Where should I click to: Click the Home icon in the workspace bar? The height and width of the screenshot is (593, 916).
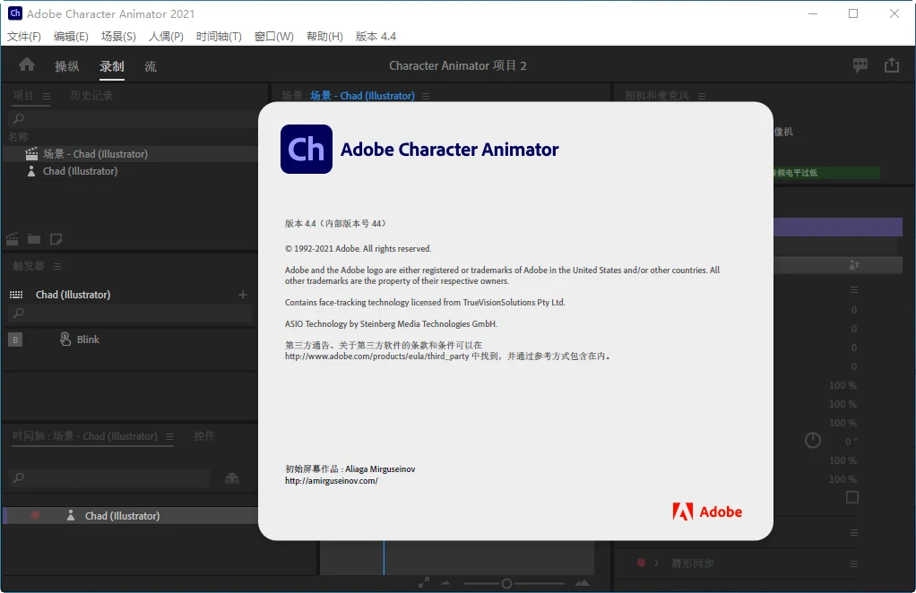point(27,64)
